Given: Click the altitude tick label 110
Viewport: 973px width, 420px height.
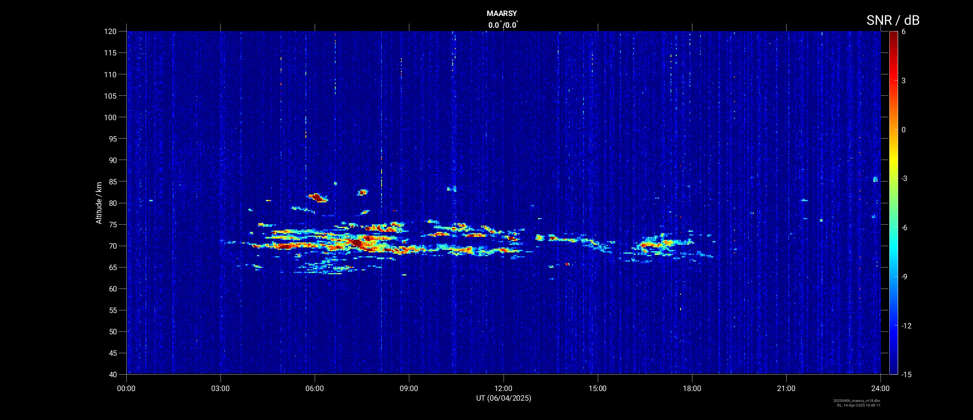Looking at the screenshot, I should click(110, 74).
